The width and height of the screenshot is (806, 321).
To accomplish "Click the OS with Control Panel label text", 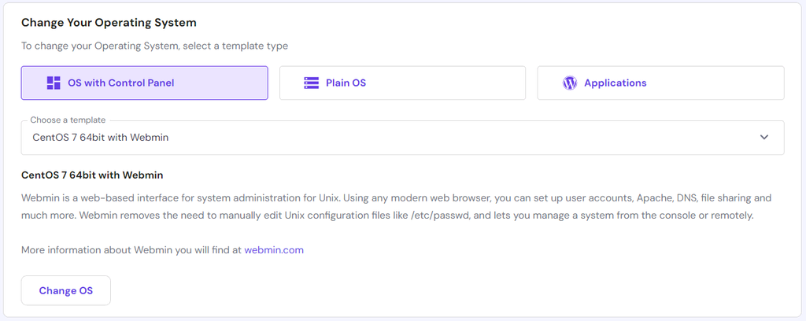I will point(121,83).
